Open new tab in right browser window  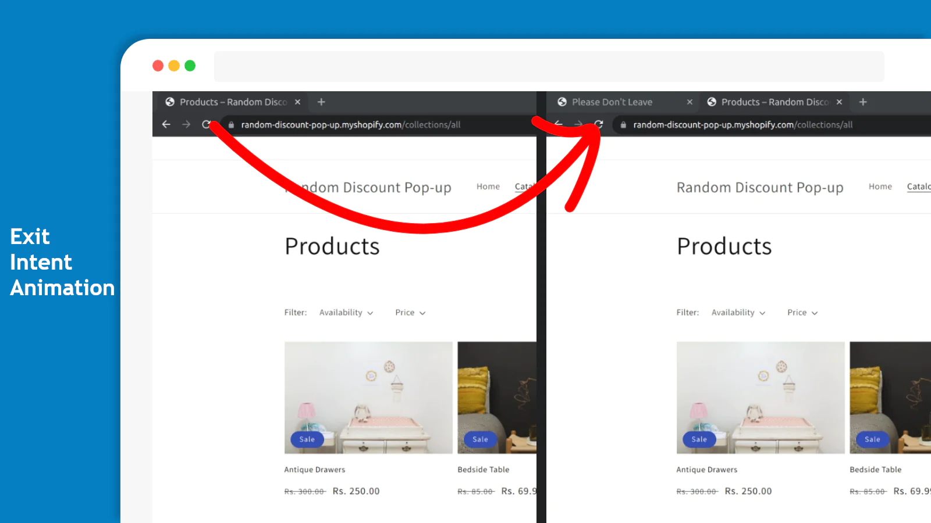pyautogui.click(x=863, y=102)
